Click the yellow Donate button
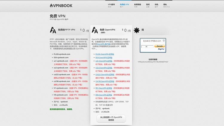This screenshot has height=126, width=224. pos(159,46)
